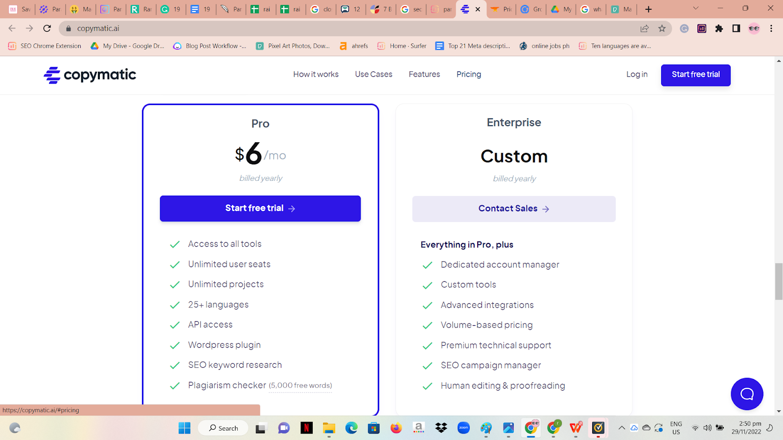Reload the copymatic.ai page
The height and width of the screenshot is (440, 783).
47,28
